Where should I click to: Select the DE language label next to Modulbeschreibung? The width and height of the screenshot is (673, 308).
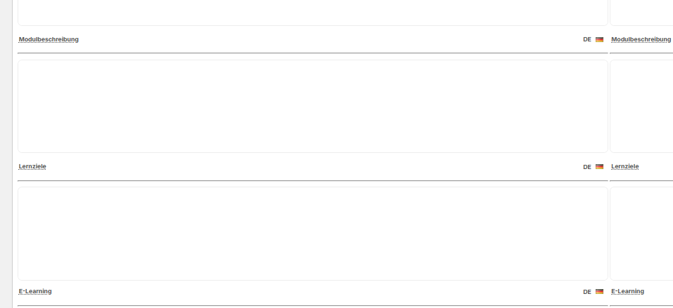pyautogui.click(x=587, y=39)
